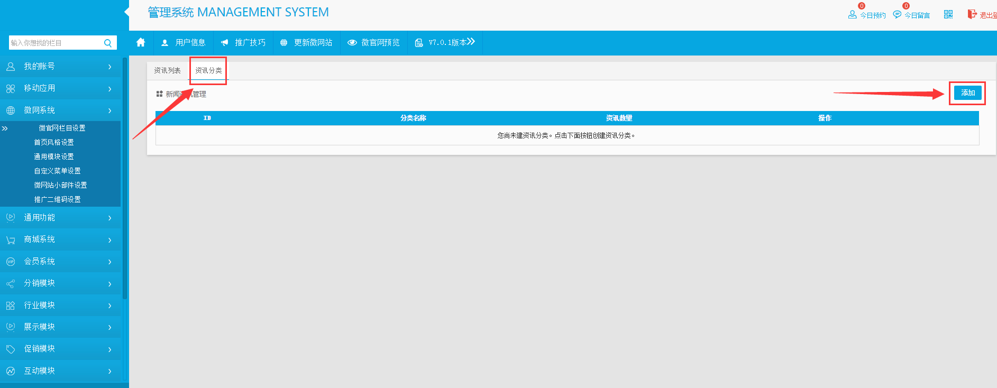
Task: Expand the 促销模块 chevron
Action: coord(109,349)
